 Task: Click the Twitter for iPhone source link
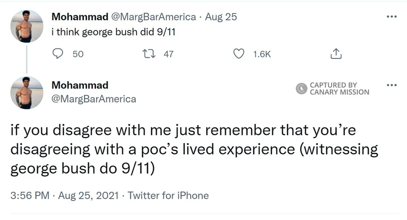[168, 196]
